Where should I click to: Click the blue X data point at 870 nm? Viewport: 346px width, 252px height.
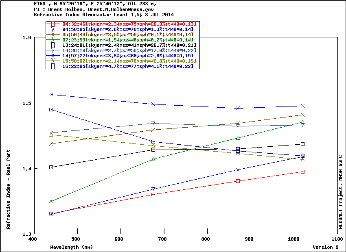(238, 109)
